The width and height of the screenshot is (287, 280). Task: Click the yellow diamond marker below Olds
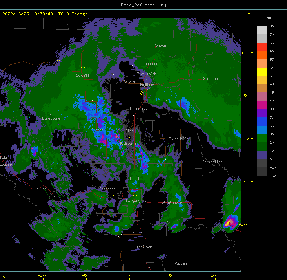click(129, 139)
